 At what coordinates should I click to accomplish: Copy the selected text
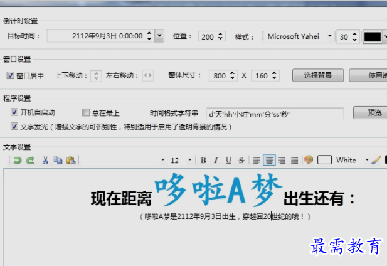pyautogui.click(x=58, y=161)
